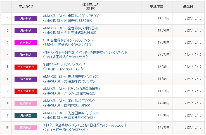This screenshot has height=135, width=206.
Task: Select price 13,515円
Action: click(x=164, y=91)
